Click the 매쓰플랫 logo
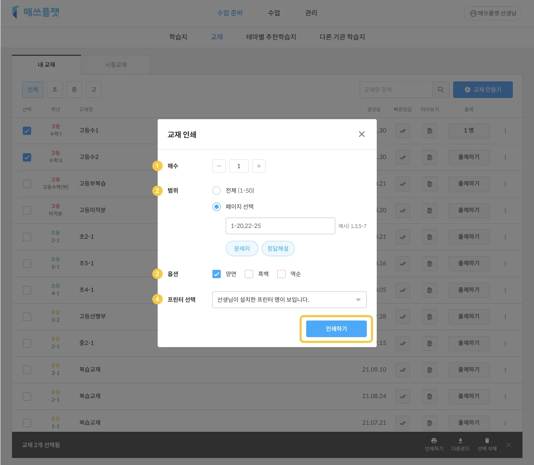534x465 pixels. point(36,12)
